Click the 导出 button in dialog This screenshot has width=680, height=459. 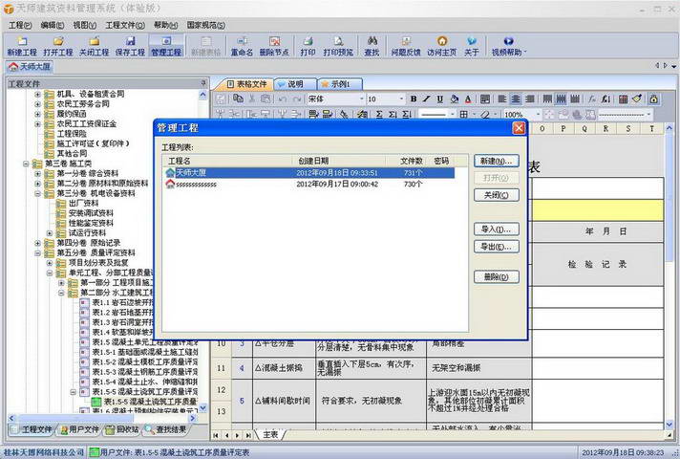(x=496, y=247)
